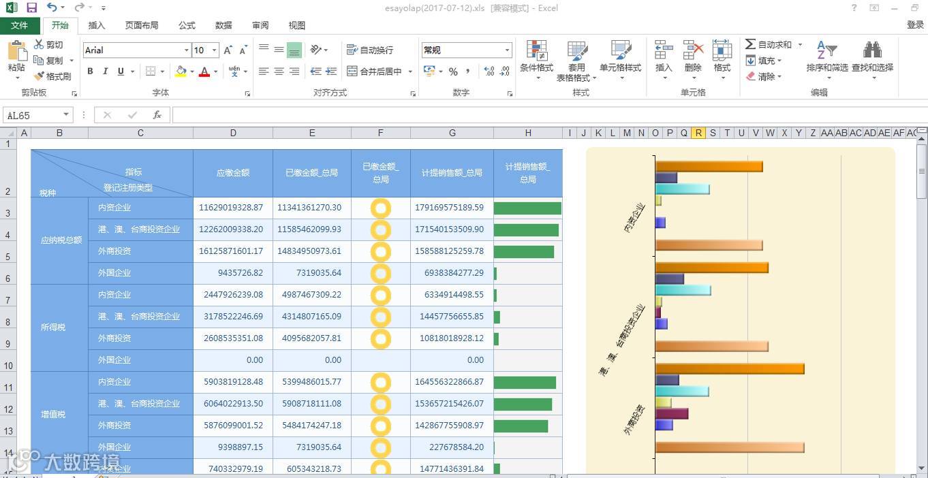The width and height of the screenshot is (928, 478).
Task: Click the Paste (粘贴) clipboard icon
Action: point(16,50)
